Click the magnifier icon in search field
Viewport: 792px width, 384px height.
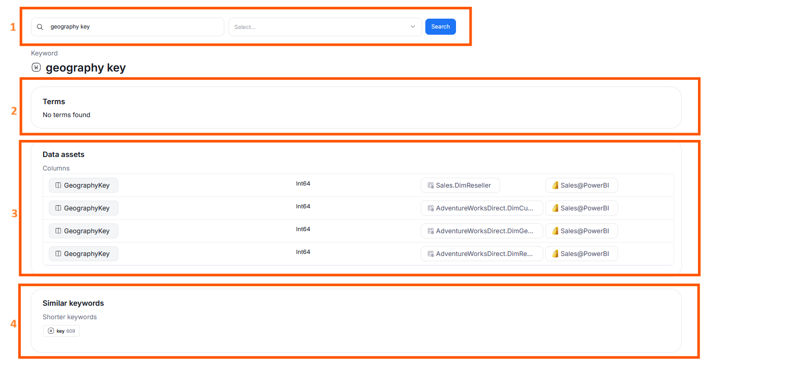(x=40, y=27)
